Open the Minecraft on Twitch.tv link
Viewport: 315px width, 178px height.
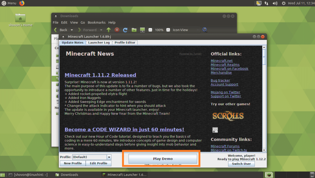click(229, 150)
